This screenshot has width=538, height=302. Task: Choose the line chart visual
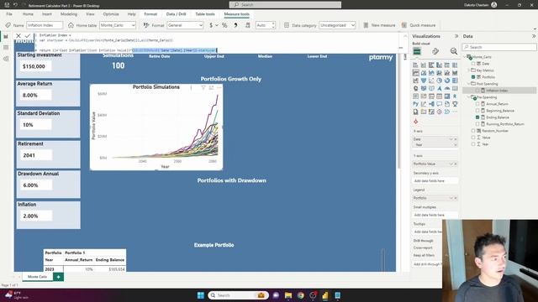[415, 73]
